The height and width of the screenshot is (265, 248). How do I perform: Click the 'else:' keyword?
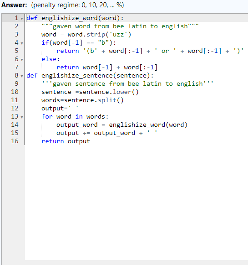pyautogui.click(x=51, y=59)
